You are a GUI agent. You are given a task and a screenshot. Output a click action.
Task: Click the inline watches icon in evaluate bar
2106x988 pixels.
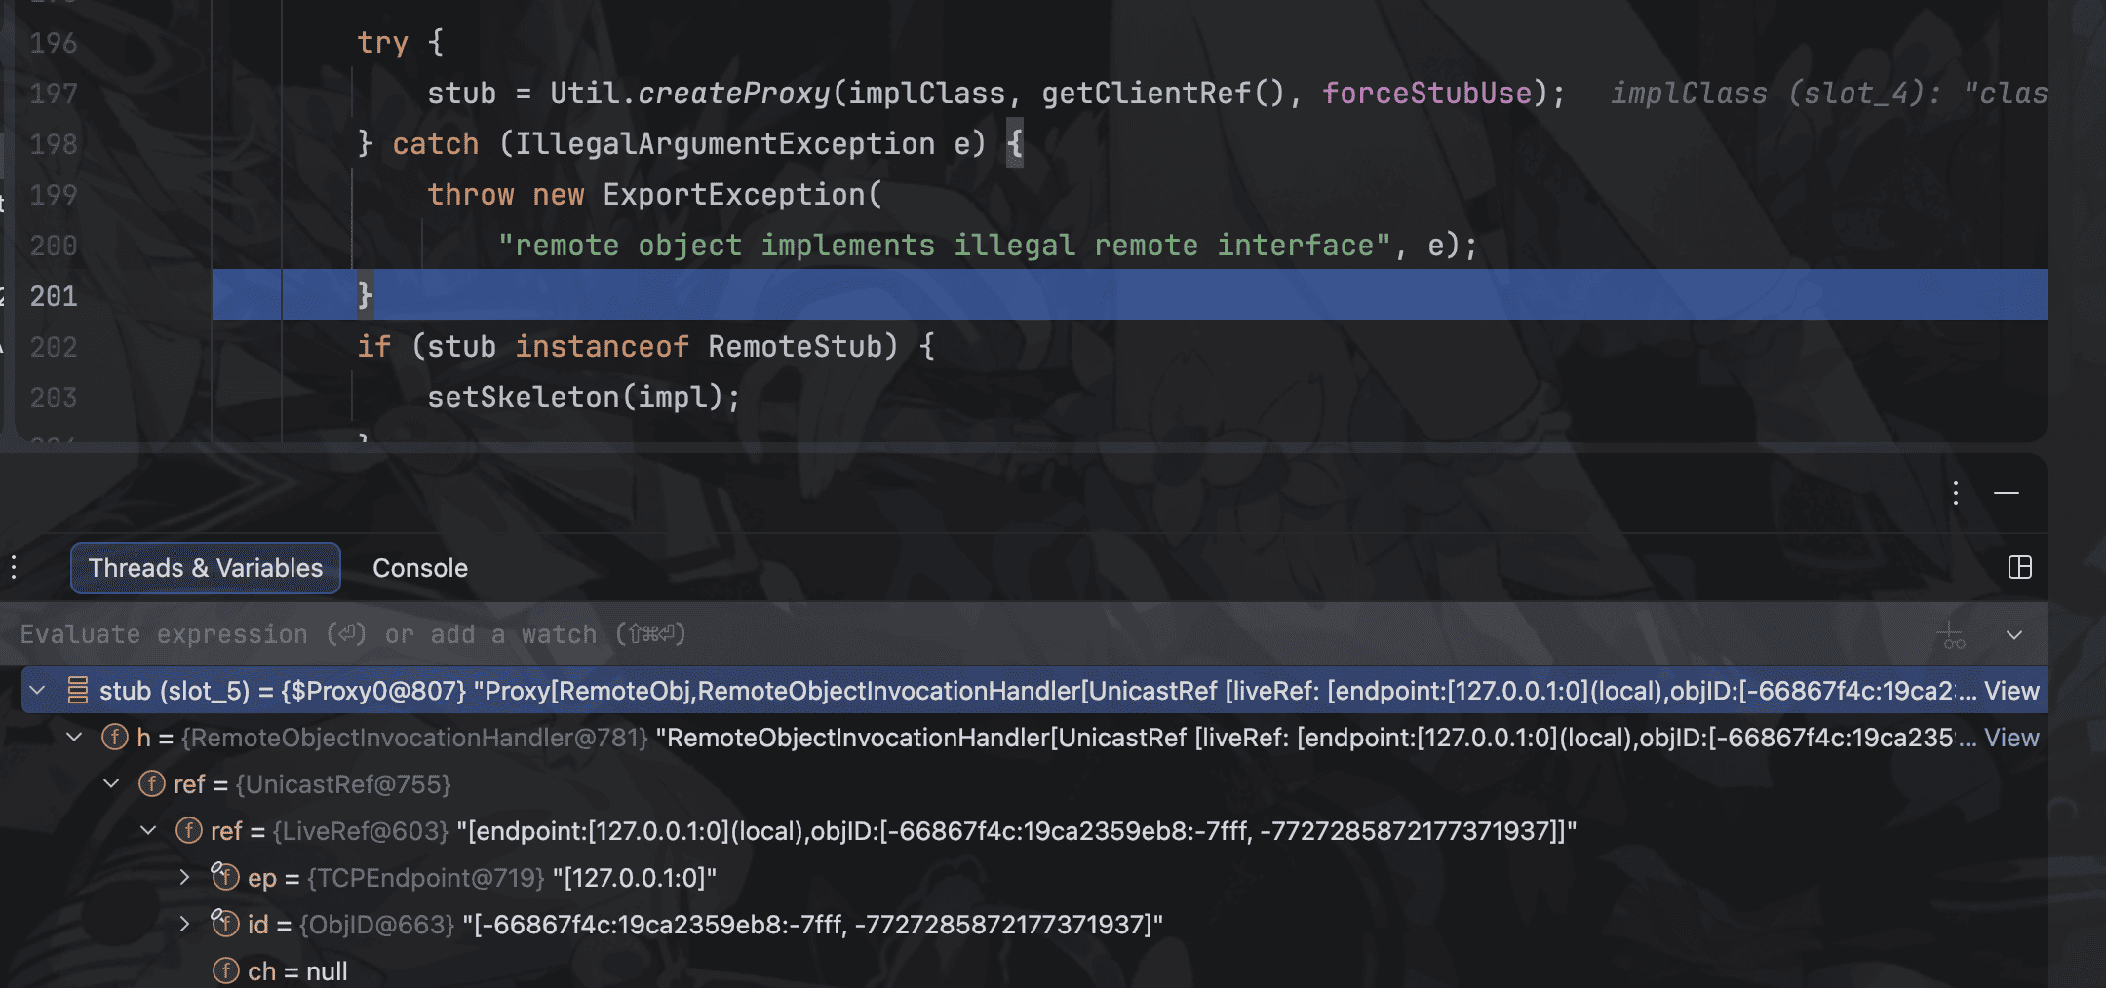tap(1950, 634)
